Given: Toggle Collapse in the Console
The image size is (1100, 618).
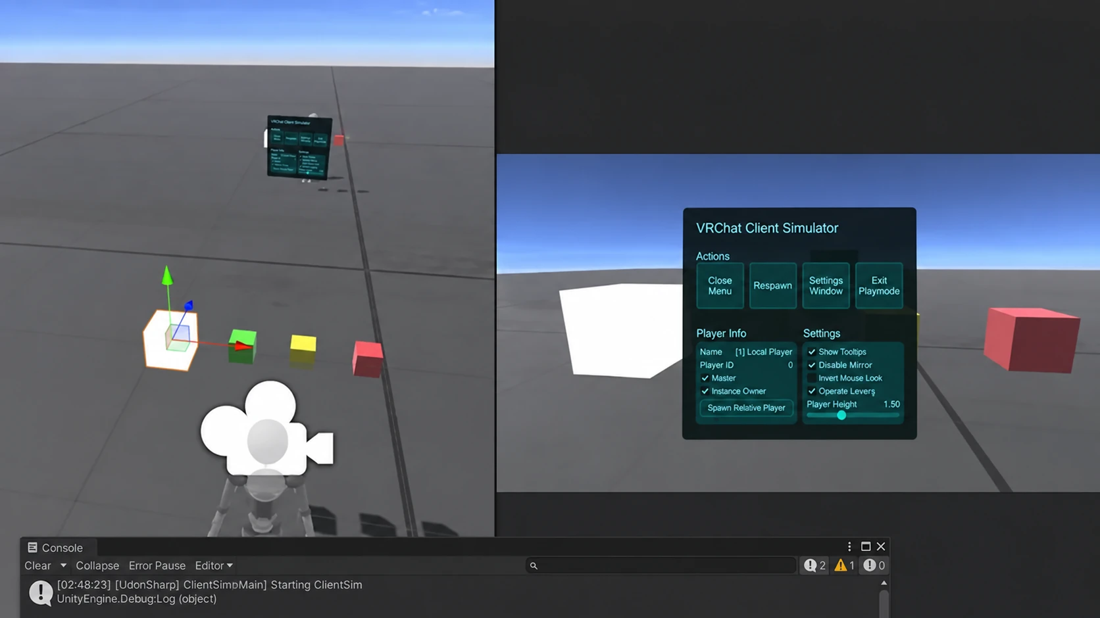Looking at the screenshot, I should click(x=97, y=565).
